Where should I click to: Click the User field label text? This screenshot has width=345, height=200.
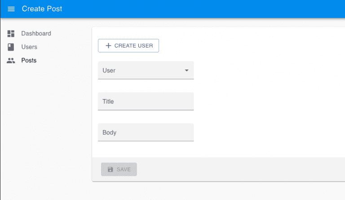pos(109,70)
